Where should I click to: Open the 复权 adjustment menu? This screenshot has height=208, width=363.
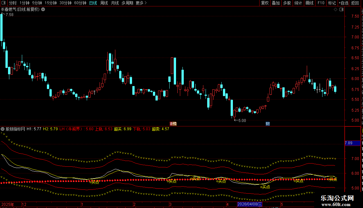click(265, 3)
